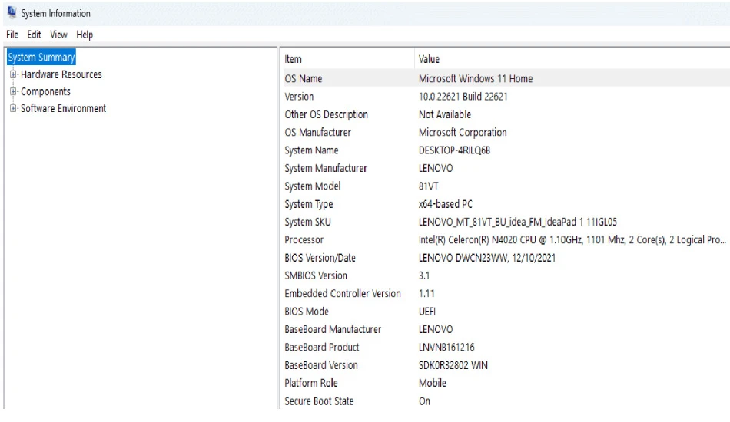The height and width of the screenshot is (422, 730).
Task: Click the LENOVO DWCN23WW BIOS value
Action: [487, 258]
